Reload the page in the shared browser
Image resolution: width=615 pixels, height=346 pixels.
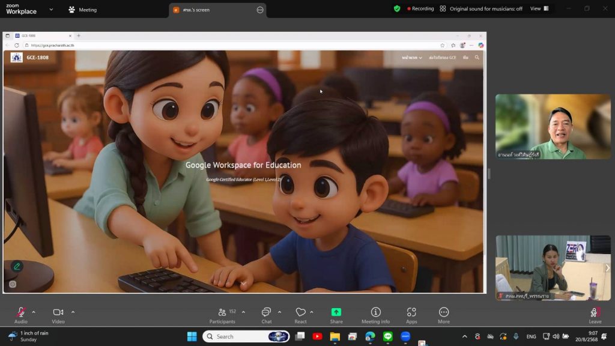(x=16, y=46)
